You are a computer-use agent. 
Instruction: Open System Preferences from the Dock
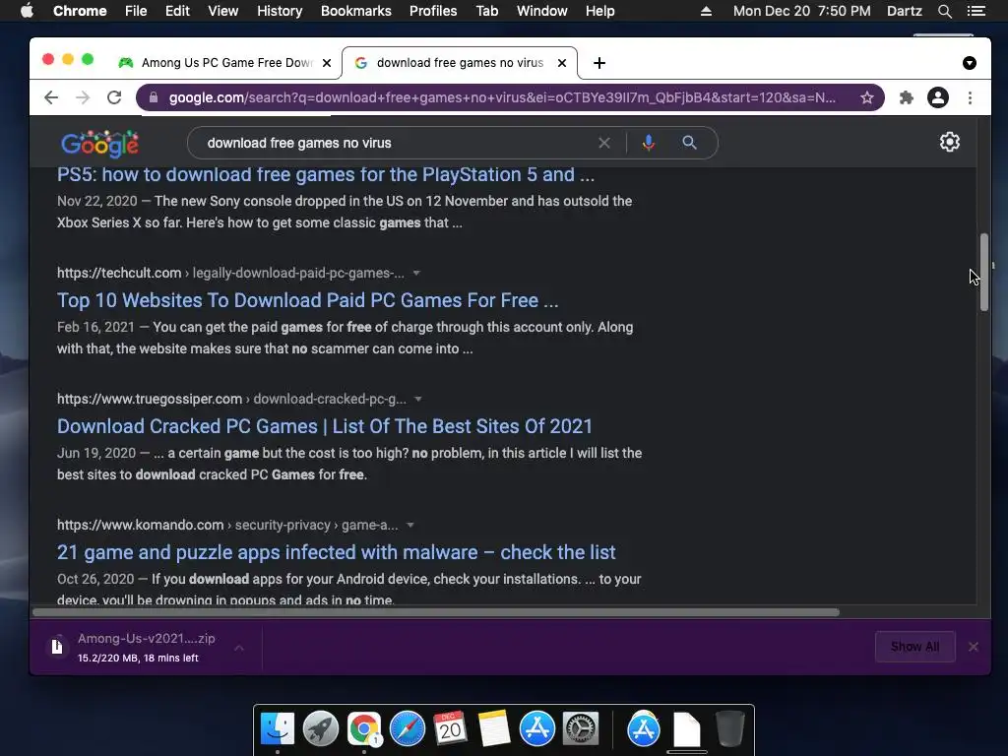point(581,729)
